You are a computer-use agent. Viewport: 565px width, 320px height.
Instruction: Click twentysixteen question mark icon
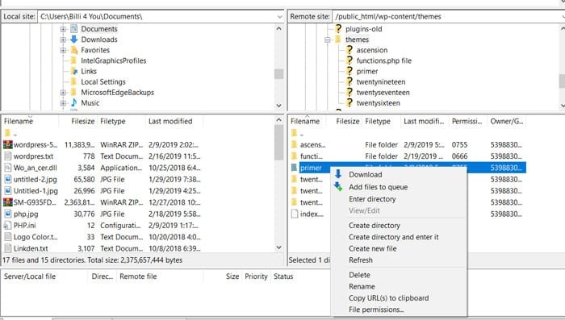click(349, 102)
